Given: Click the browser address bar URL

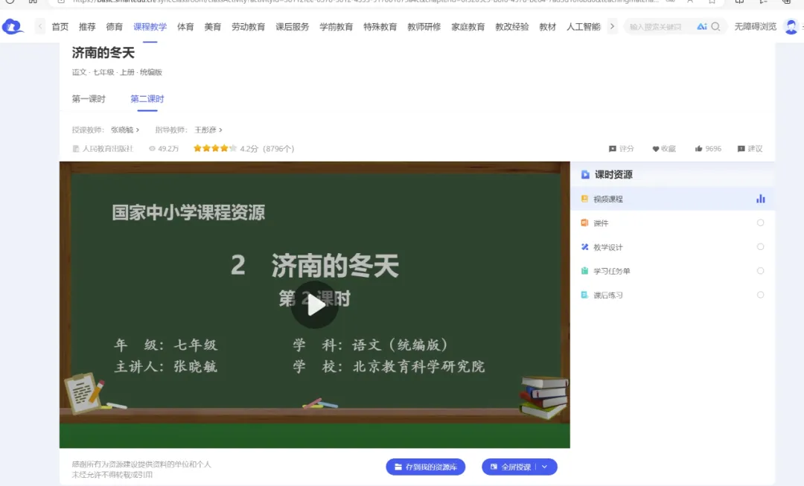Looking at the screenshot, I should tap(364, 1).
